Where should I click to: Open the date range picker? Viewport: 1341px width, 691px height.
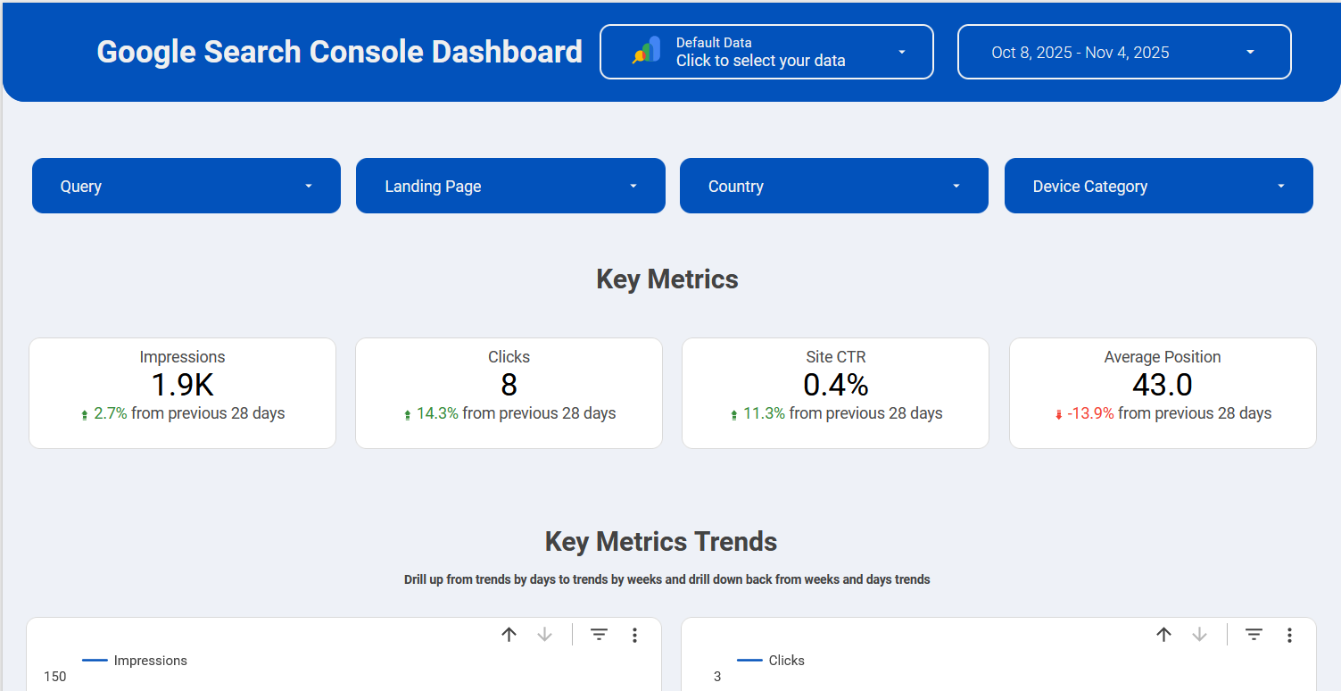1123,52
